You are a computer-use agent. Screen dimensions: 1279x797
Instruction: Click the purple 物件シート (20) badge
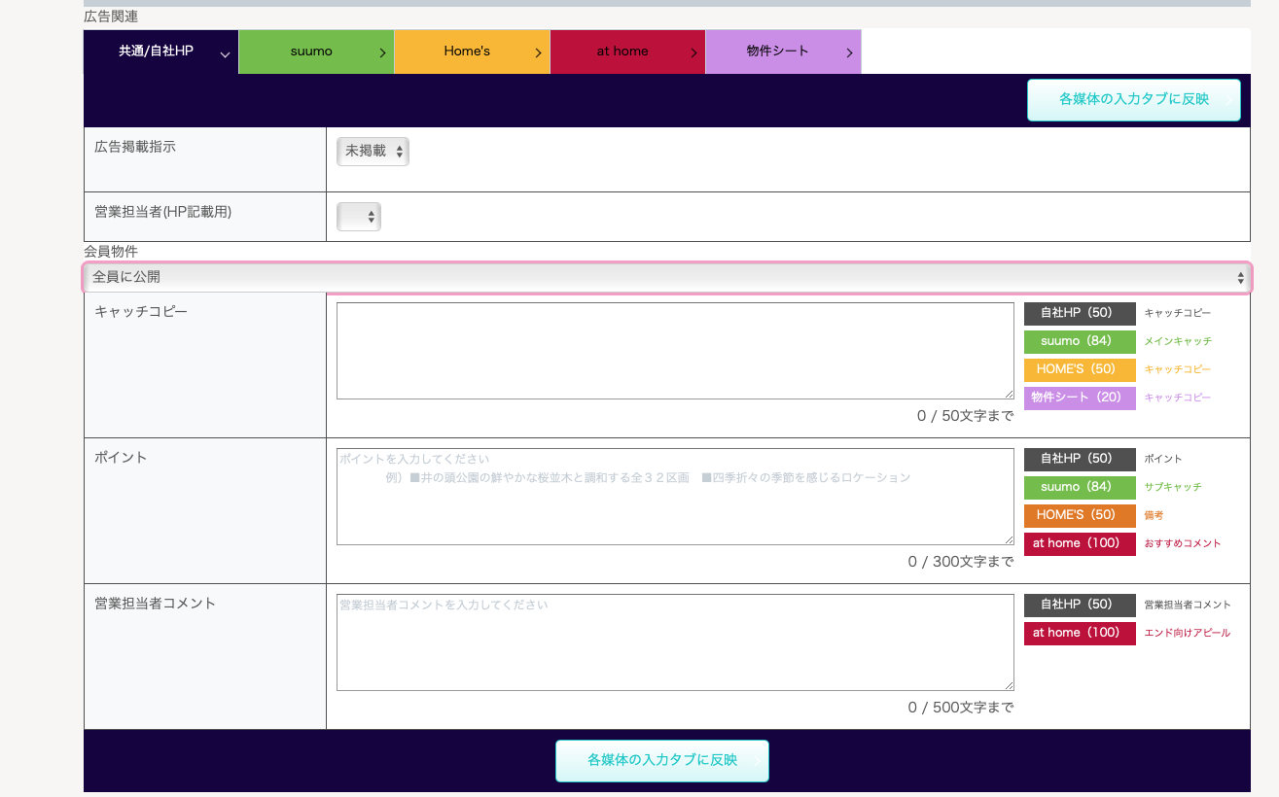pyautogui.click(x=1079, y=398)
